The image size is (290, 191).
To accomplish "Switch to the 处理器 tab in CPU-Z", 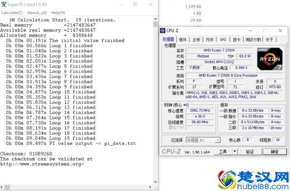I will (x=168, y=39).
